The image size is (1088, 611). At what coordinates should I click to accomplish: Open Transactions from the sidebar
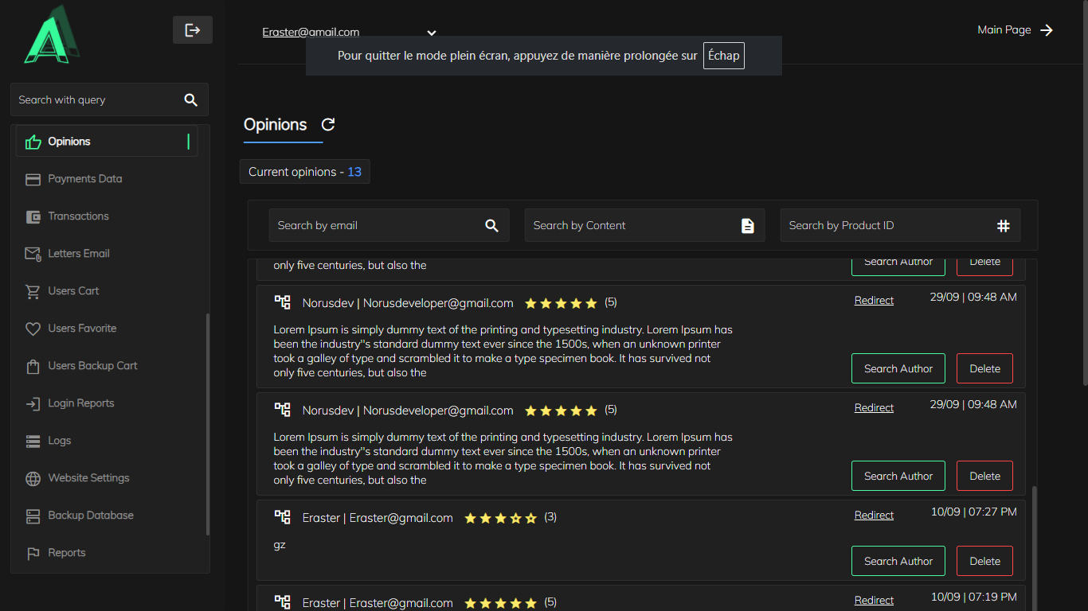click(78, 216)
